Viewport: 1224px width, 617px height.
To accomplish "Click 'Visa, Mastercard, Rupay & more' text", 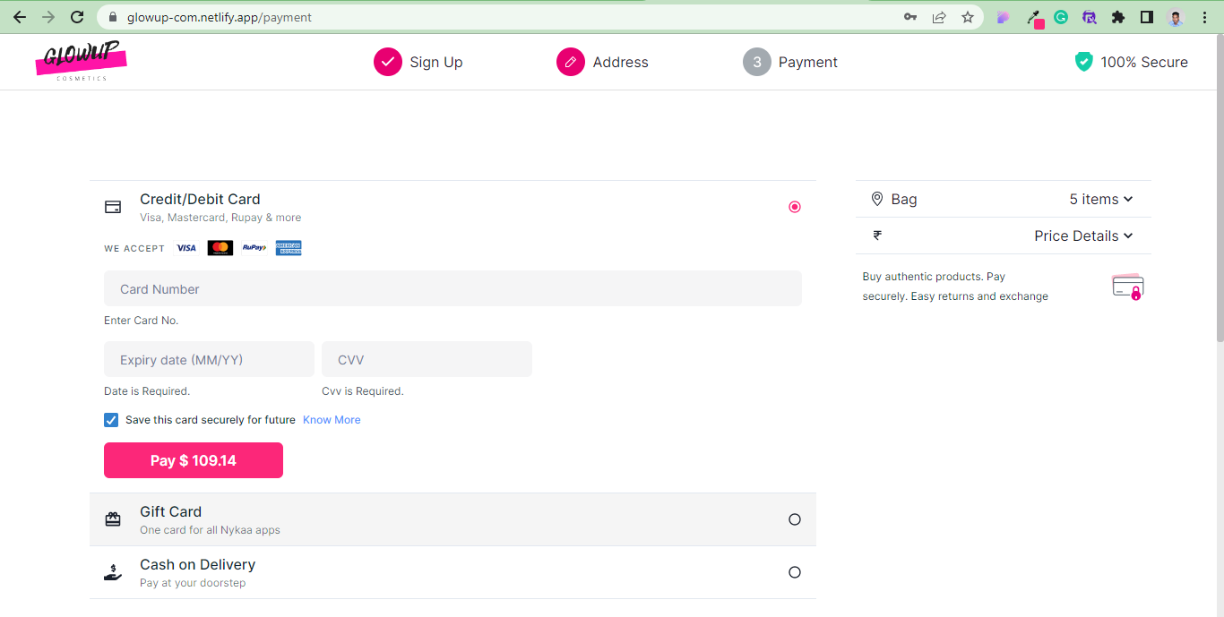I will pos(220,218).
